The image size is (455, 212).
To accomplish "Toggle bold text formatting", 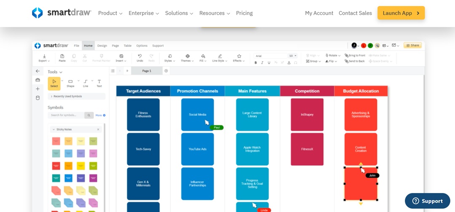I will [x=256, y=63].
